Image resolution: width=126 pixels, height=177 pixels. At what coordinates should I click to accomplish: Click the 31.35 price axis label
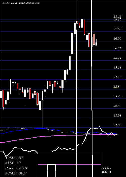[x=117, y=125]
